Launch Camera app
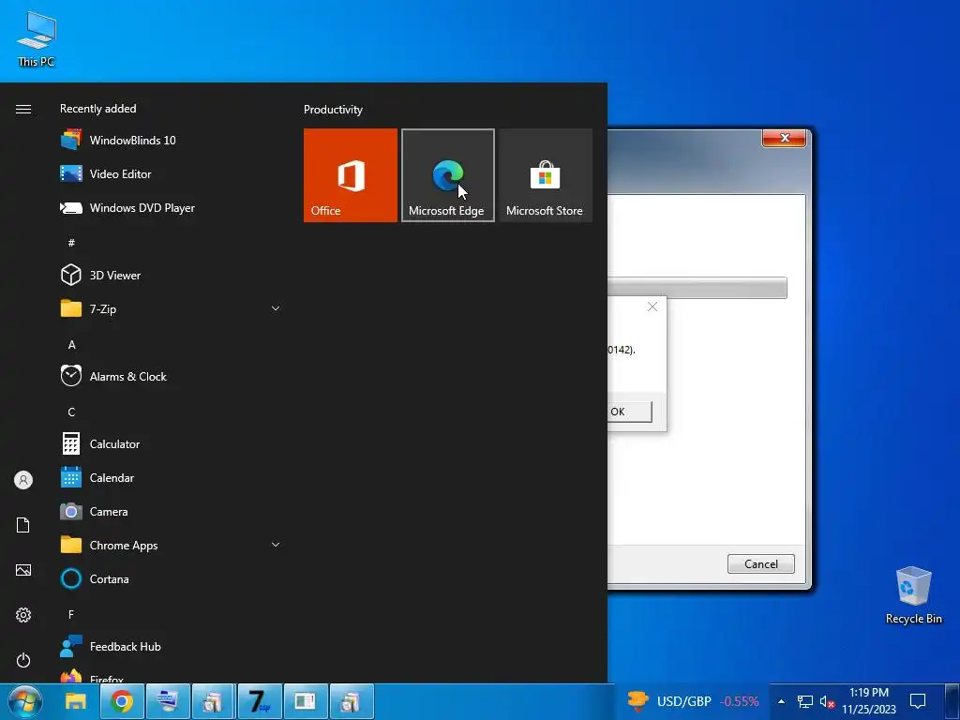This screenshot has height=720, width=960. pos(171,511)
